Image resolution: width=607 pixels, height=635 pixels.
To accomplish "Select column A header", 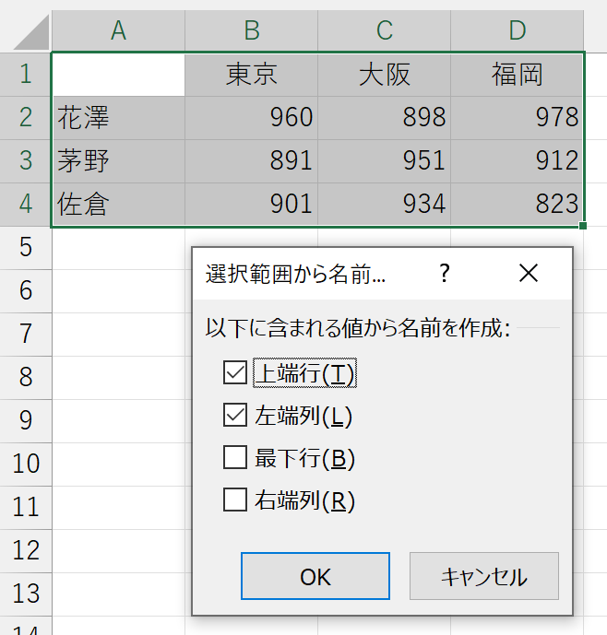I will pos(118,30).
